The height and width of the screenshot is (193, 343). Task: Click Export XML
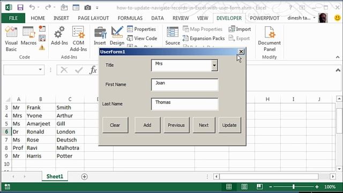click(x=239, y=38)
